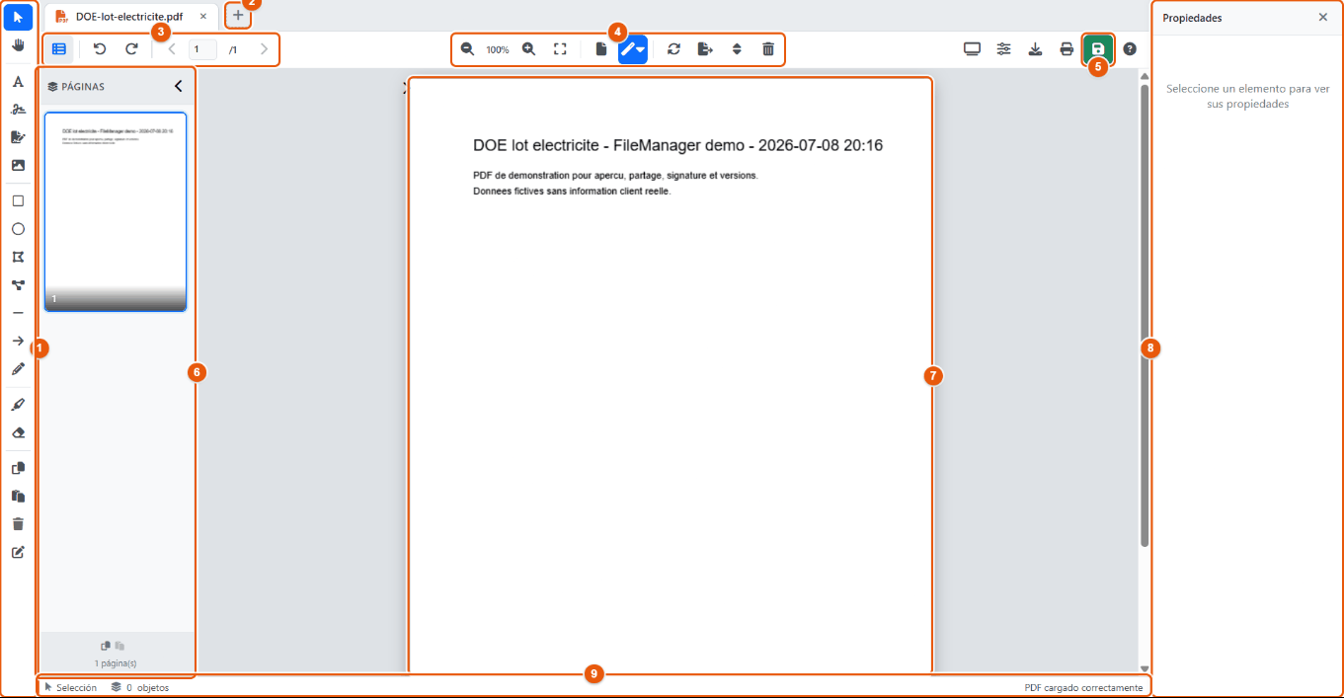The image size is (1344, 698).
Task: Click the rotate arrows icon in the top toolbar
Action: [673, 48]
